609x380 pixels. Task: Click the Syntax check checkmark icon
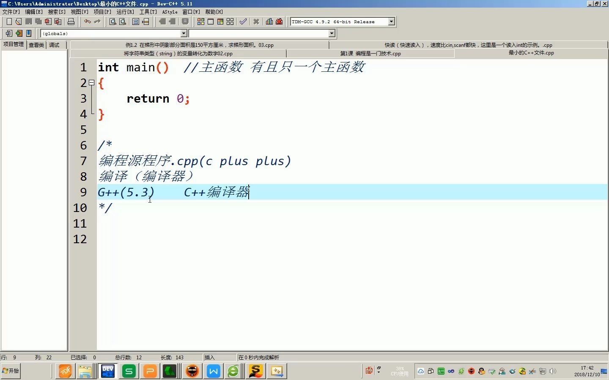tap(243, 22)
